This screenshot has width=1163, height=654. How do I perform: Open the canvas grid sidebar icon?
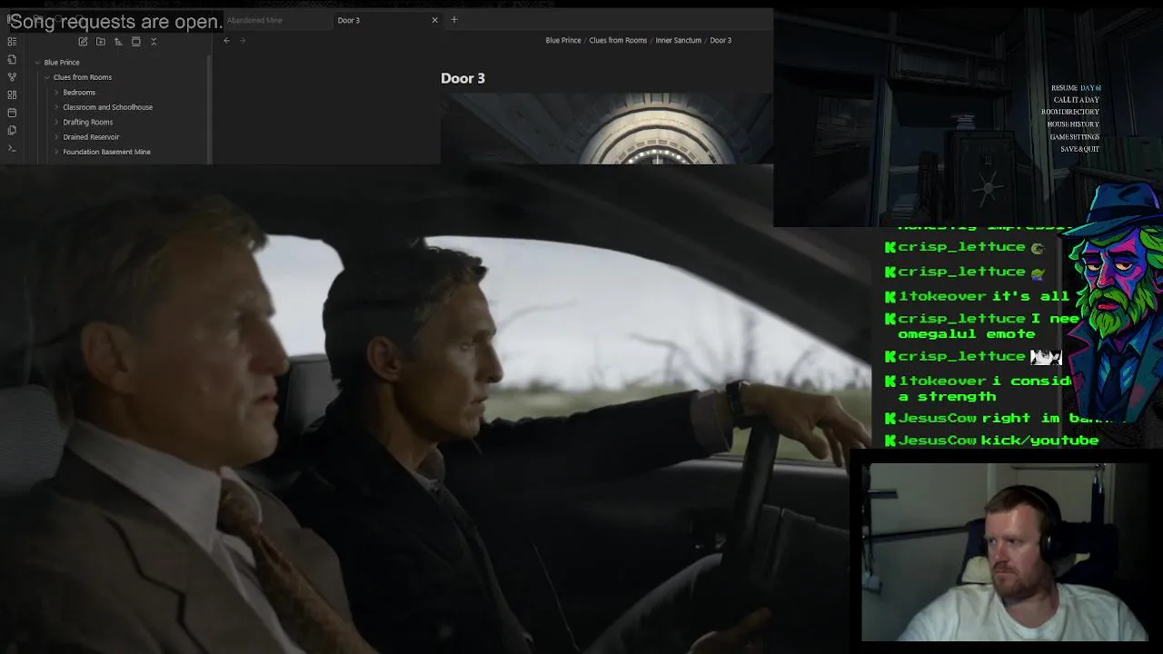[12, 94]
